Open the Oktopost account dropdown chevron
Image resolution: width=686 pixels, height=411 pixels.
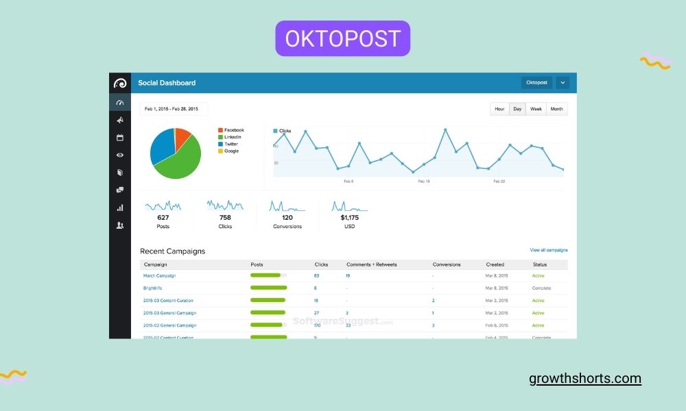(x=563, y=82)
